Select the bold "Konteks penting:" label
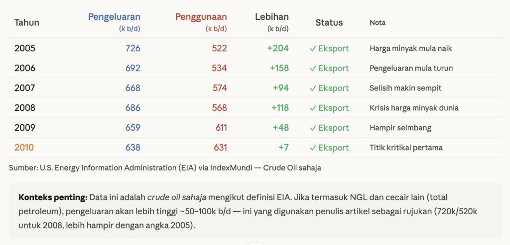 [53, 197]
